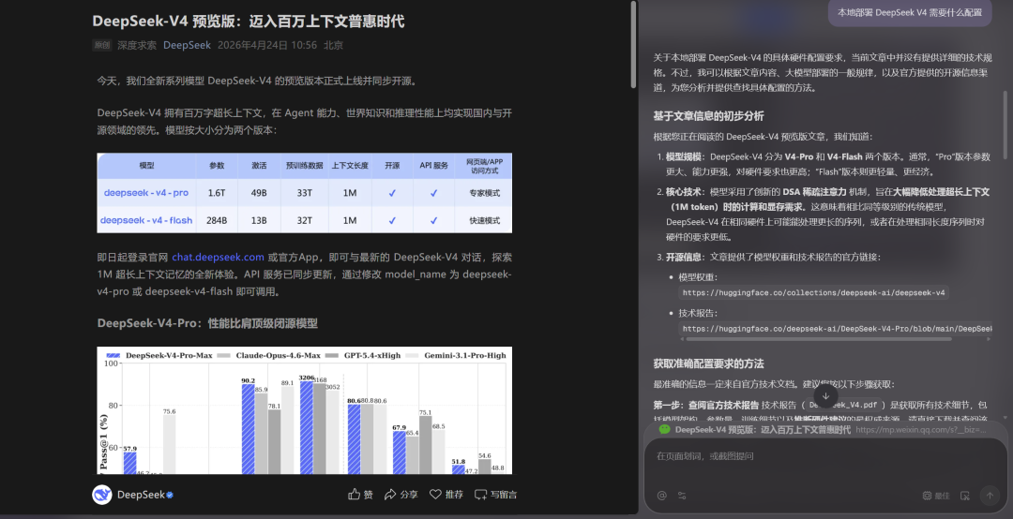Viewport: 1013px width, 519px height.
Task: Click the chat input field 在页面划词
Action: click(825, 455)
